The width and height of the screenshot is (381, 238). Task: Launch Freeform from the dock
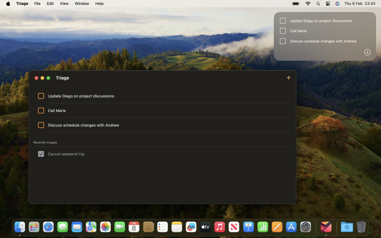coord(191,227)
